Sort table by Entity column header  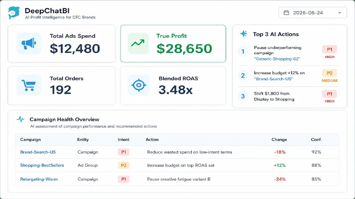[x=83, y=139]
